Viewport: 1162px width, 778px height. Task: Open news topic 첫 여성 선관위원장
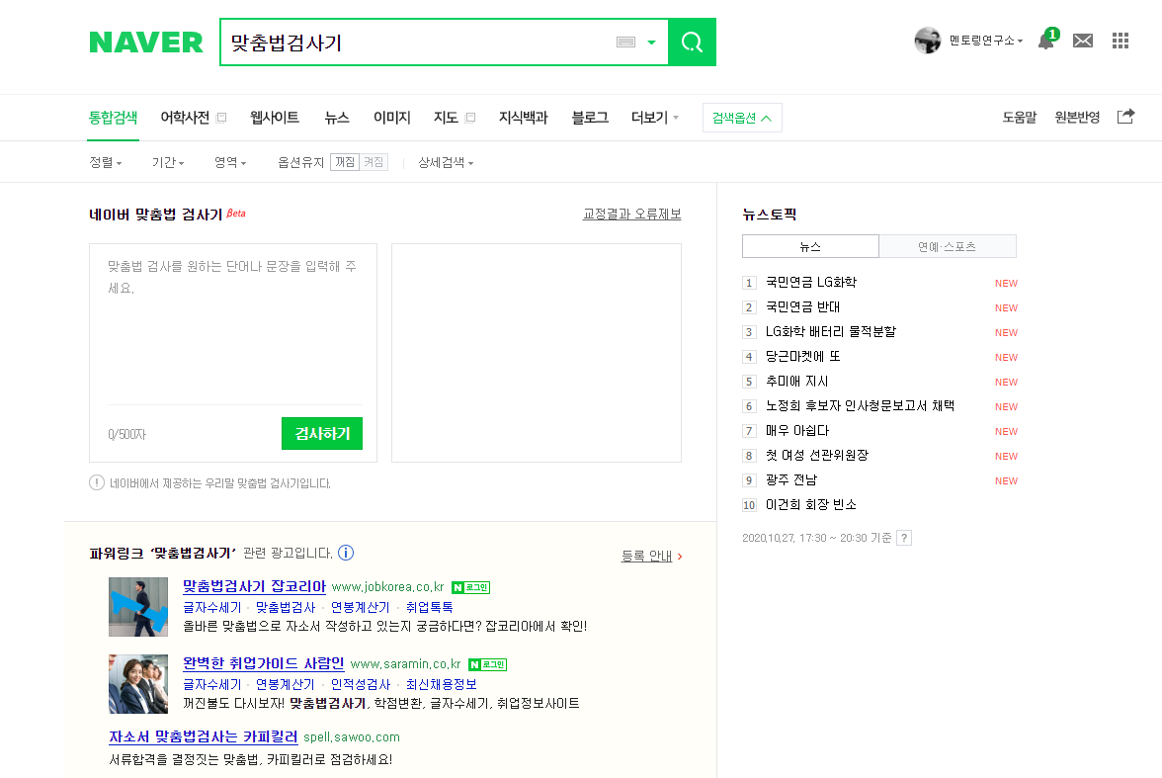pos(816,456)
